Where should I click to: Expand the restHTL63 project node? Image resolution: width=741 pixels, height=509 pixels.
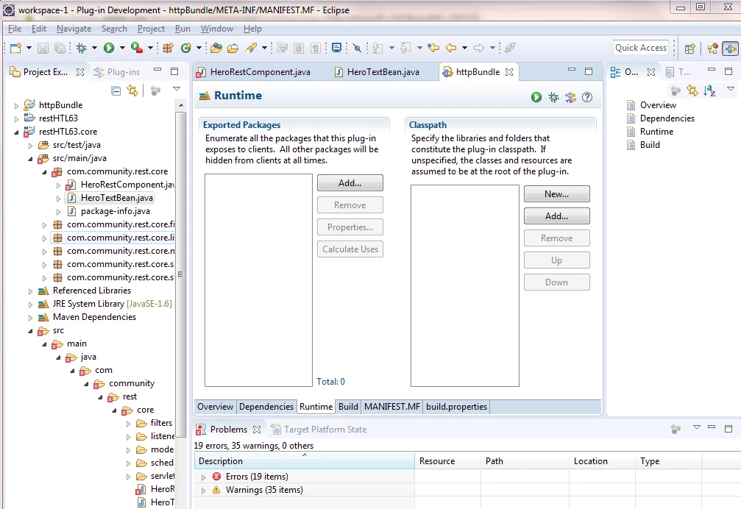pyautogui.click(x=16, y=119)
